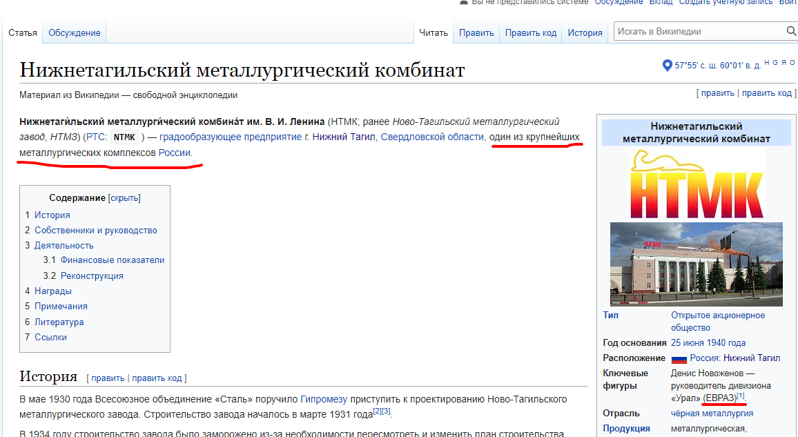This screenshot has height=437, width=798.
Task: Open the России link in intro
Action: (174, 153)
